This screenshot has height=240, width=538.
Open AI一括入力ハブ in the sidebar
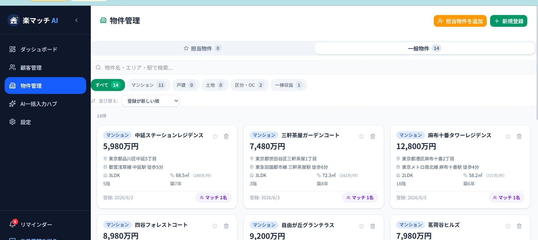click(45, 104)
